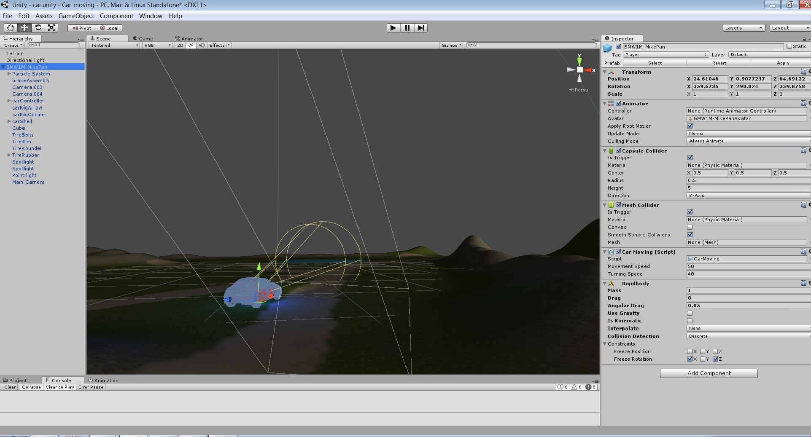Open Culling Mode dropdown
The width and height of the screenshot is (811, 437).
749,141
